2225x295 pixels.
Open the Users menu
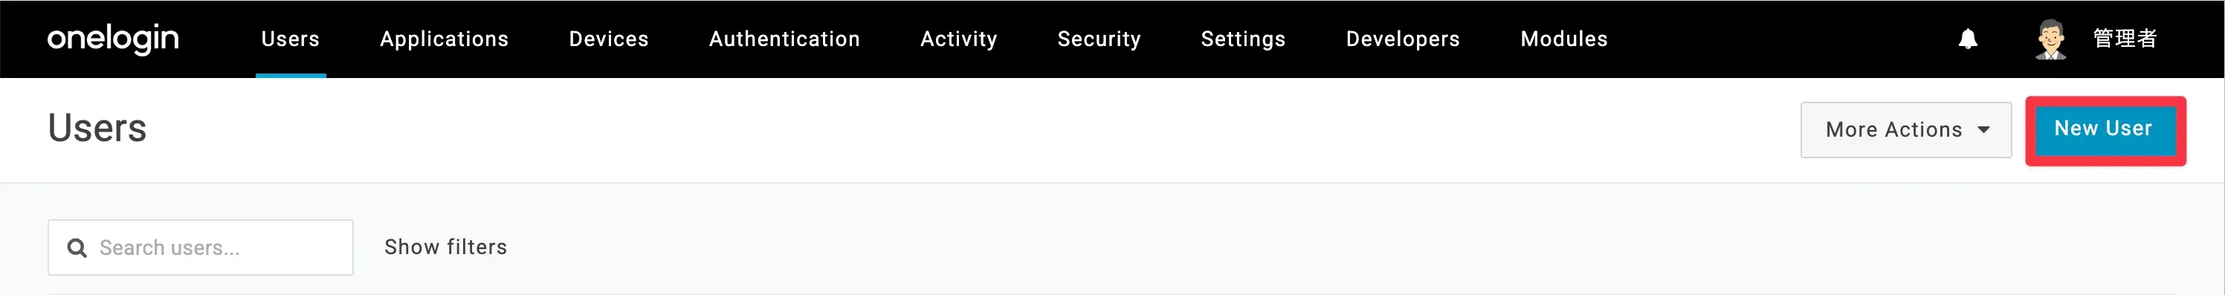point(290,39)
